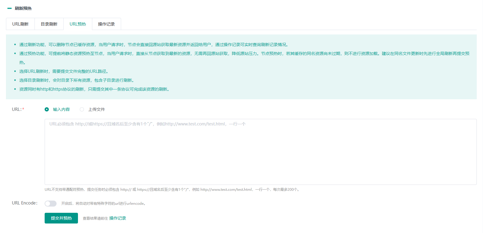Image resolution: width=483 pixels, height=233 pixels.
Task: Enable the URL Encode switch
Action: (51, 204)
